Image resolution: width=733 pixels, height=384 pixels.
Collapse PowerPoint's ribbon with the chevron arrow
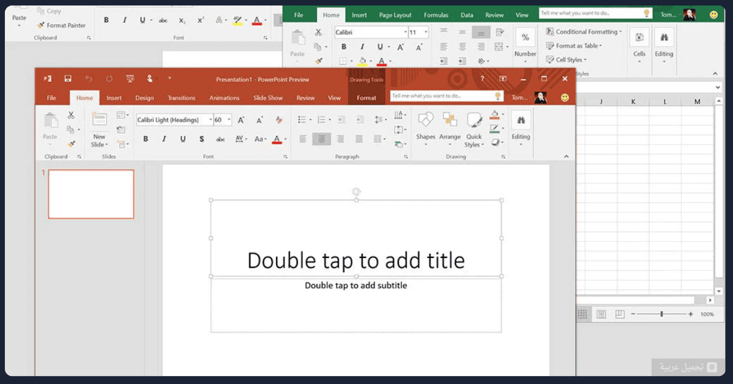tap(566, 157)
